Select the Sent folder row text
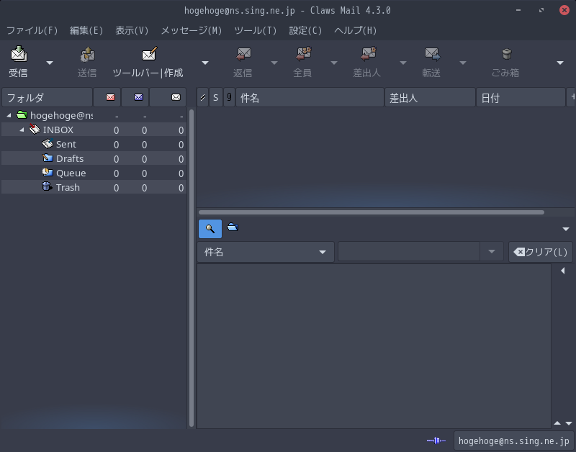This screenshot has width=576, height=452. [66, 144]
